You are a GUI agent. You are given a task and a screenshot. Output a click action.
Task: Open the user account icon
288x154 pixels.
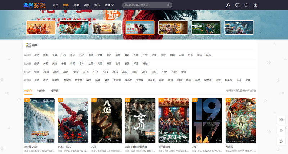(x=228, y=5)
